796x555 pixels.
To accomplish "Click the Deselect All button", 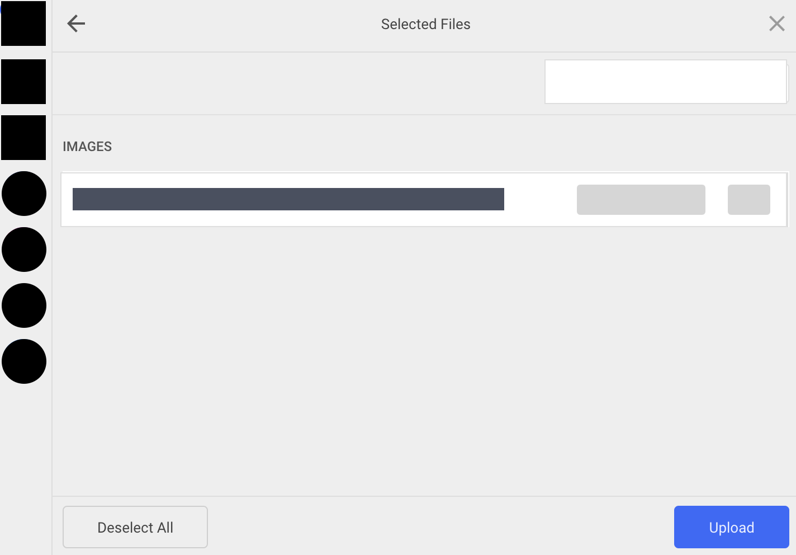I will click(135, 527).
